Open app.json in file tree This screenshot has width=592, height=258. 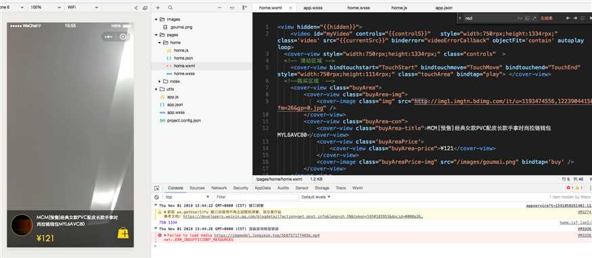[x=175, y=105]
